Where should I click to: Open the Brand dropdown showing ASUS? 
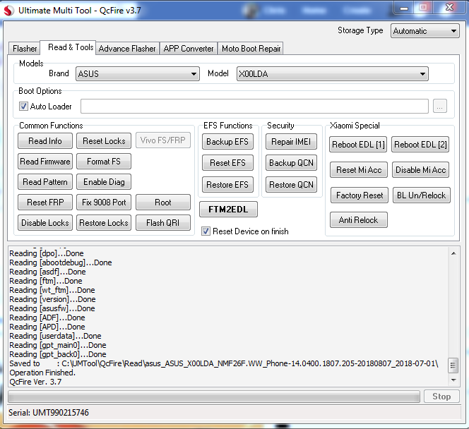click(138, 74)
